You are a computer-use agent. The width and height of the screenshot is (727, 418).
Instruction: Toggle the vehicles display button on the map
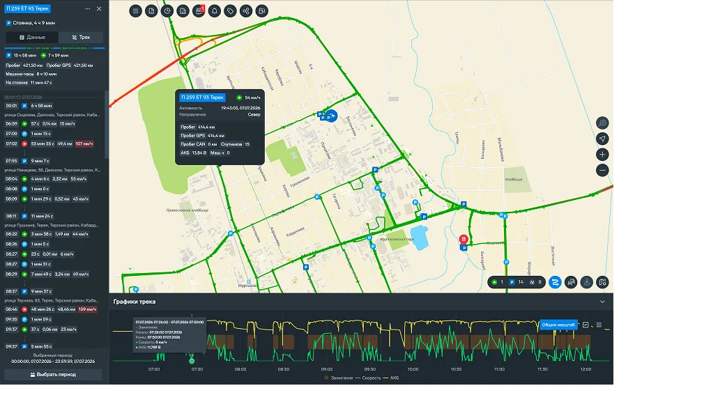(x=571, y=282)
